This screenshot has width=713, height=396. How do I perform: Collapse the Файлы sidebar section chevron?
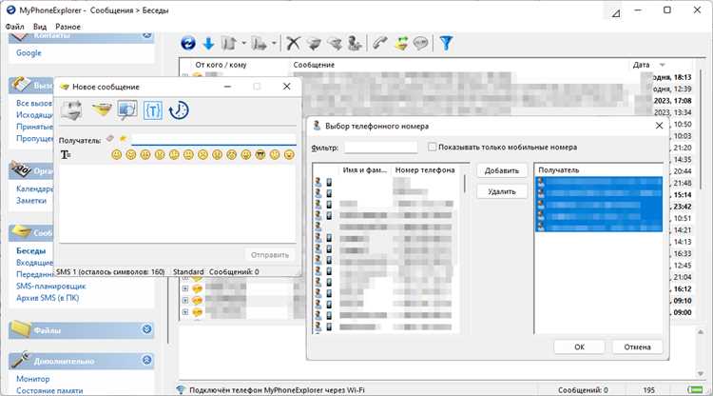point(146,329)
